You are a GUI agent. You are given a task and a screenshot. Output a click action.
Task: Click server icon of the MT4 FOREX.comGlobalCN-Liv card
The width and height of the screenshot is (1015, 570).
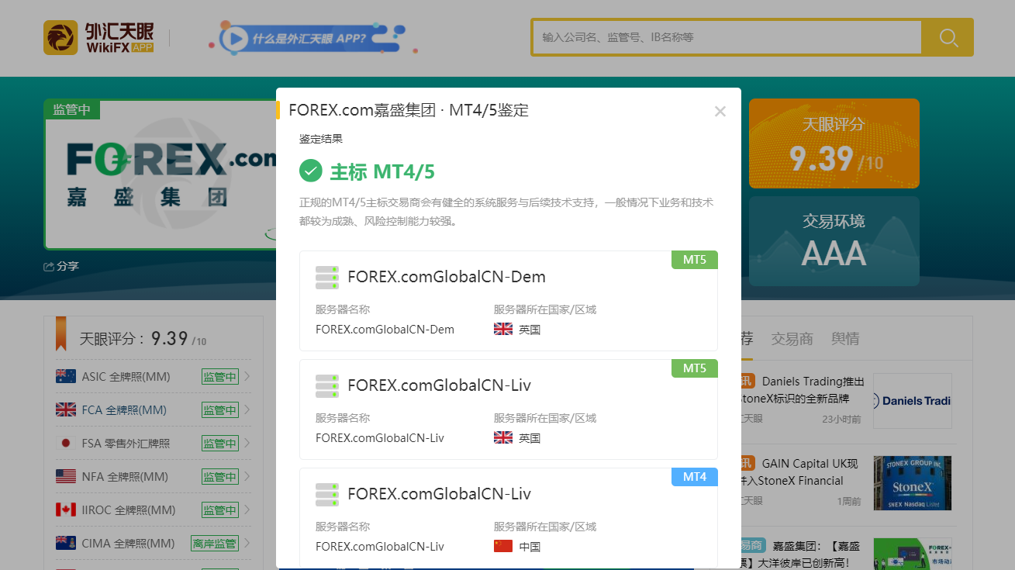point(327,494)
